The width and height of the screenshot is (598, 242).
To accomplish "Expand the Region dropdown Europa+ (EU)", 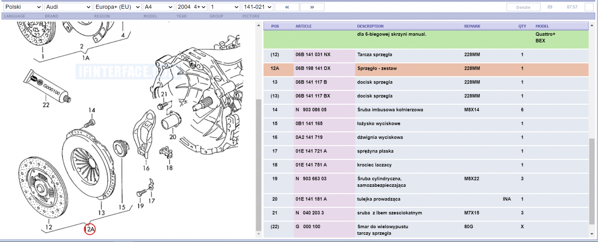I will point(117,7).
